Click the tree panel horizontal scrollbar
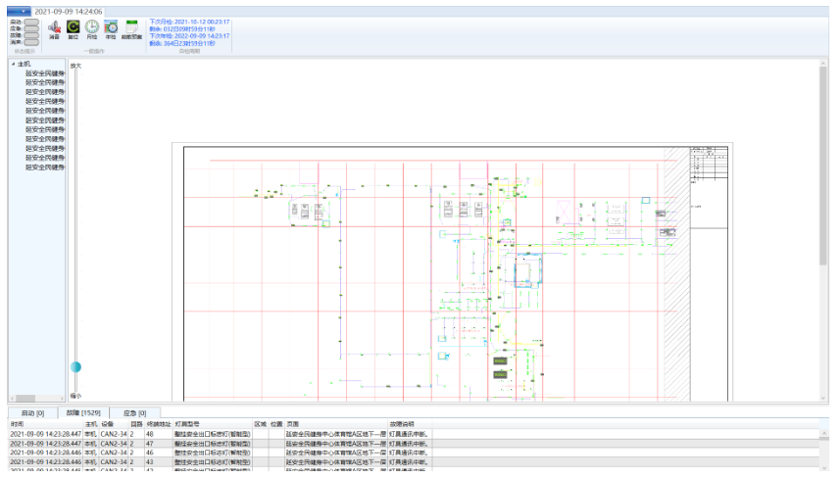The image size is (840, 478). 27,398
